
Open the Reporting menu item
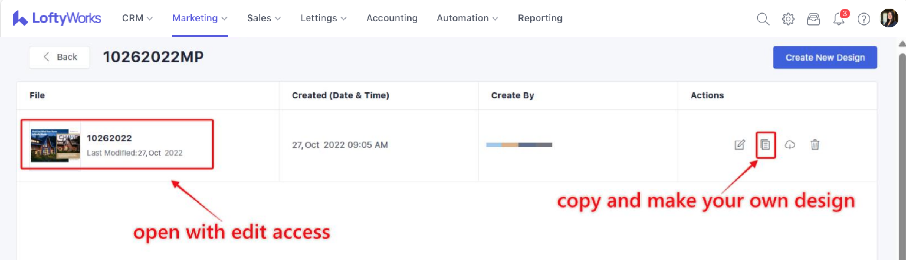pos(540,18)
